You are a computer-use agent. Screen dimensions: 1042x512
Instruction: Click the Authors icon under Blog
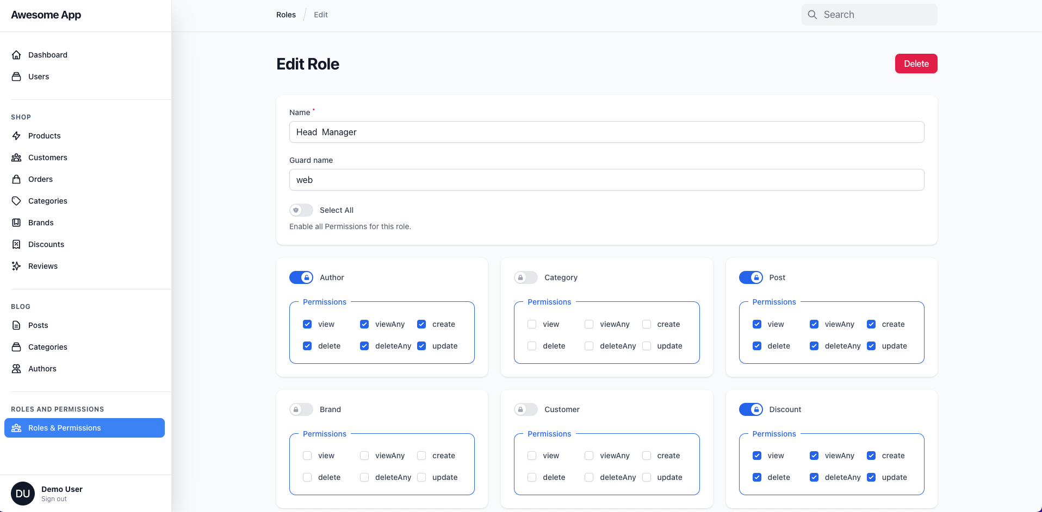coord(17,368)
